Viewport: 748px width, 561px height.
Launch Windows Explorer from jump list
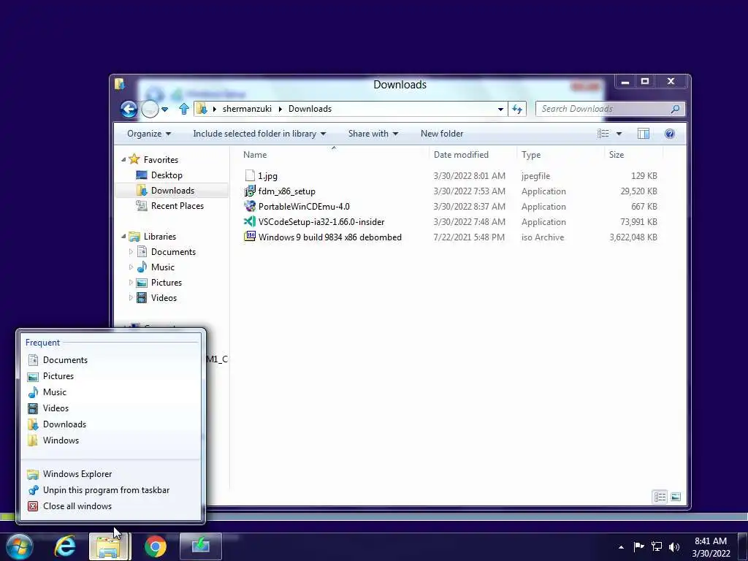point(111,473)
